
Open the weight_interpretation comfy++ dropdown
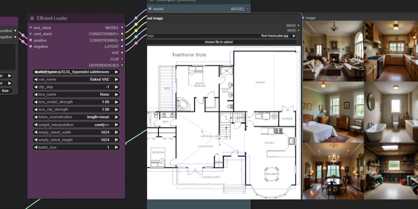pyautogui.click(x=76, y=125)
